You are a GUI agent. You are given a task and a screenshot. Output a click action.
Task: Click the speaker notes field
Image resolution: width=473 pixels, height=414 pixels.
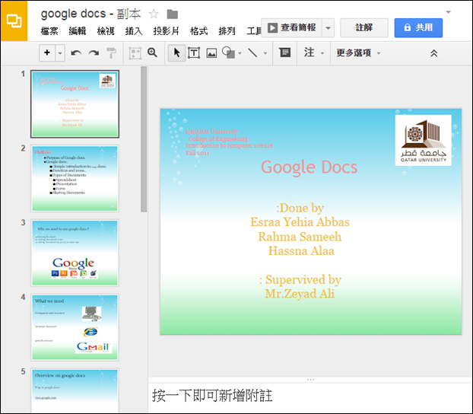310,396
